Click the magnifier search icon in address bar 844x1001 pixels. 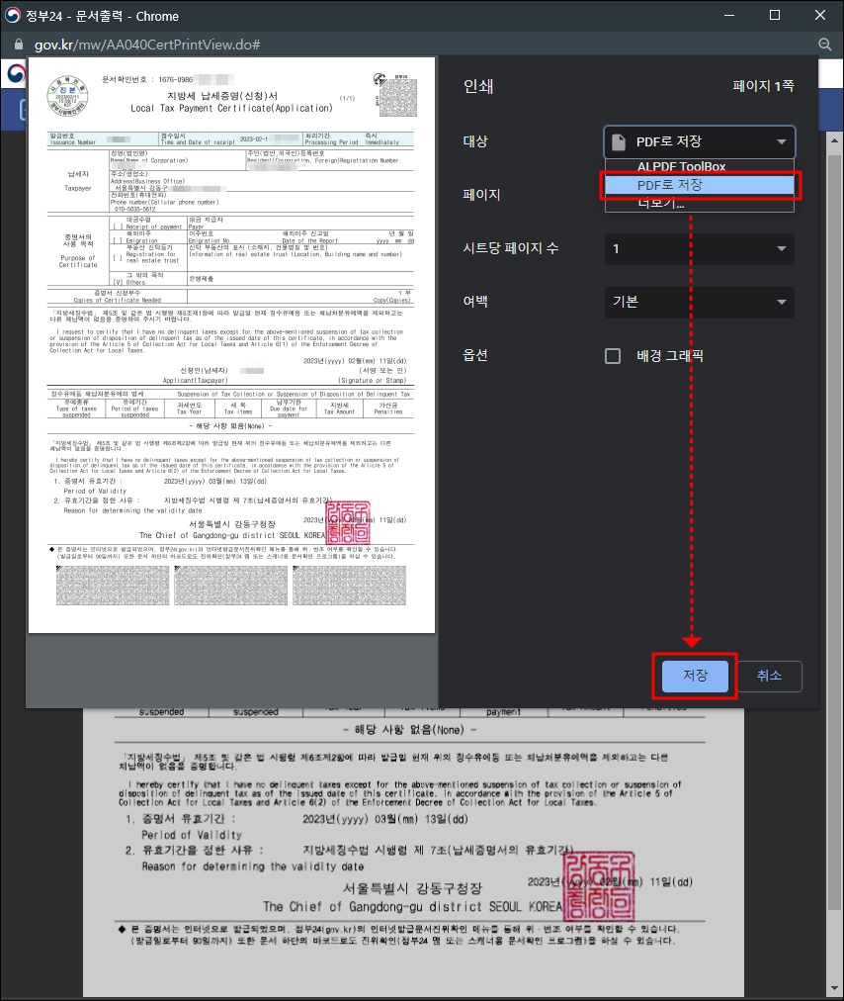pyautogui.click(x=824, y=45)
